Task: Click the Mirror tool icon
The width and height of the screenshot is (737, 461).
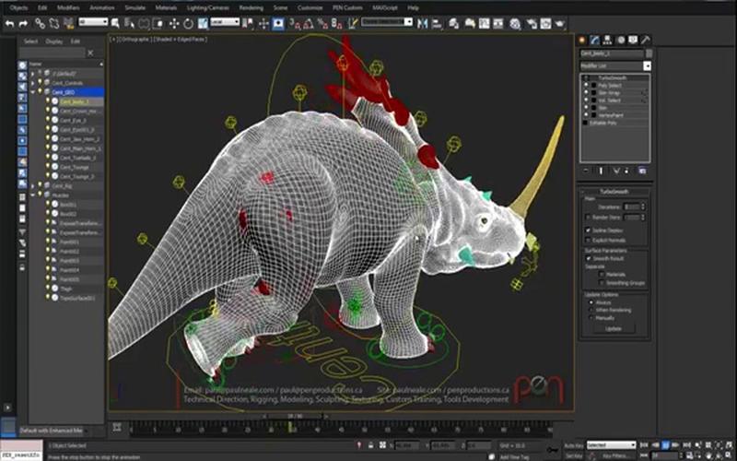Action: [x=423, y=24]
